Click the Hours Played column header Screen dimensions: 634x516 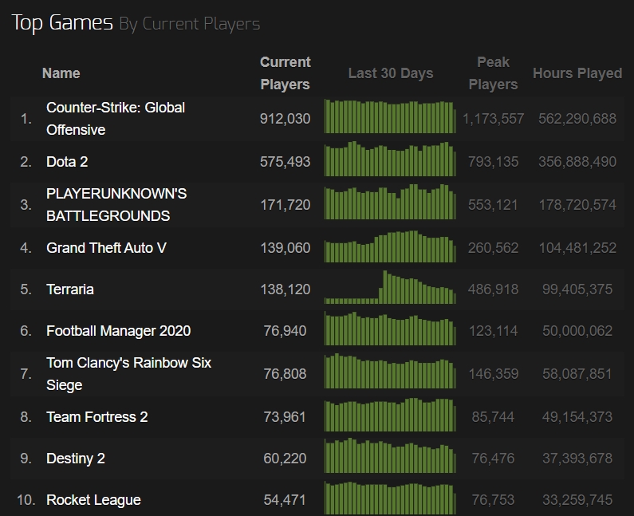click(x=577, y=73)
